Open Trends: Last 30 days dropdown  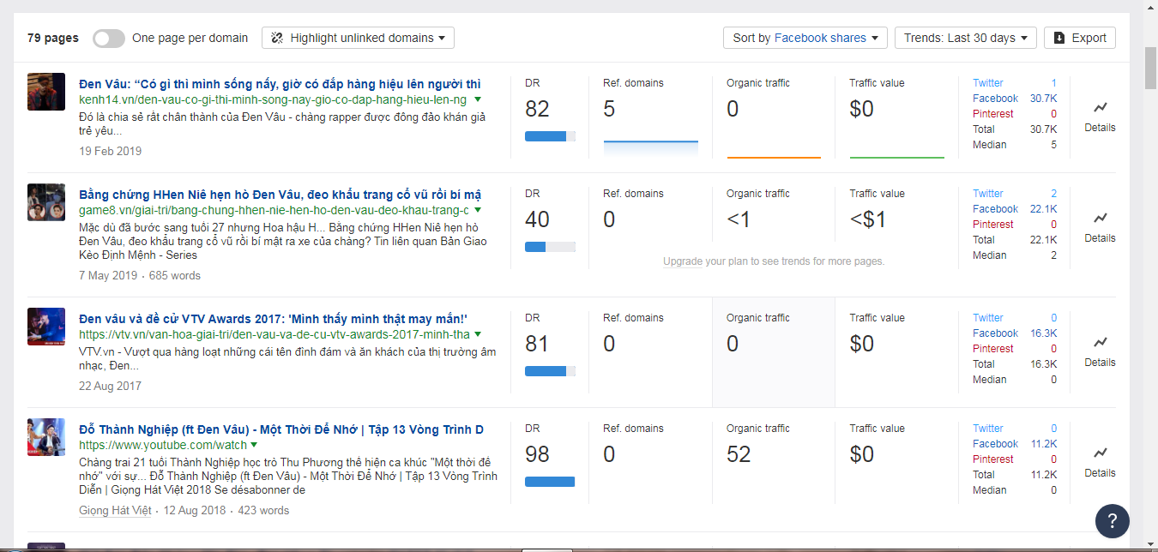coord(965,38)
